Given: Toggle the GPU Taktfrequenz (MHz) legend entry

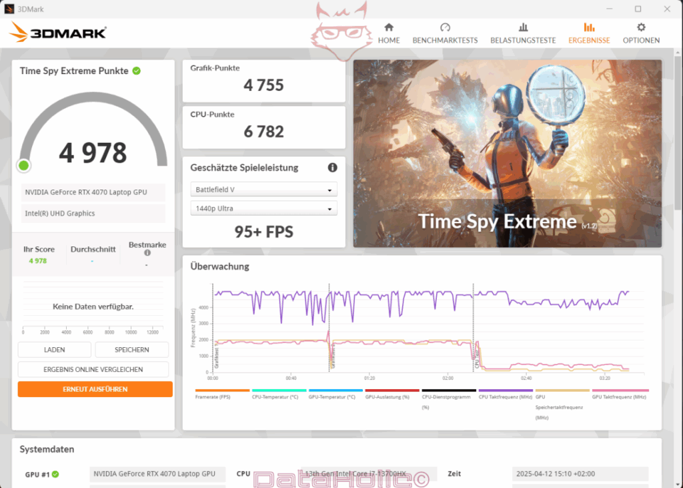Looking at the screenshot, I should pos(620,395).
